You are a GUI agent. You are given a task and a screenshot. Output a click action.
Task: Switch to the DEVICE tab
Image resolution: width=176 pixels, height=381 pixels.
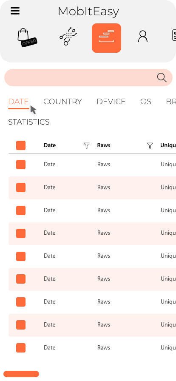coord(111,102)
